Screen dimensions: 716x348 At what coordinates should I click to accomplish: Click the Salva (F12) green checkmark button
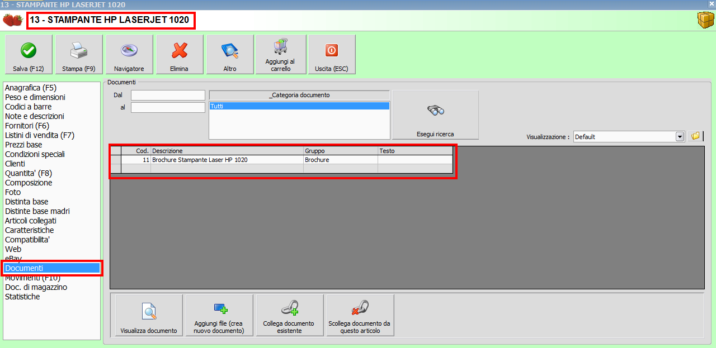29,54
